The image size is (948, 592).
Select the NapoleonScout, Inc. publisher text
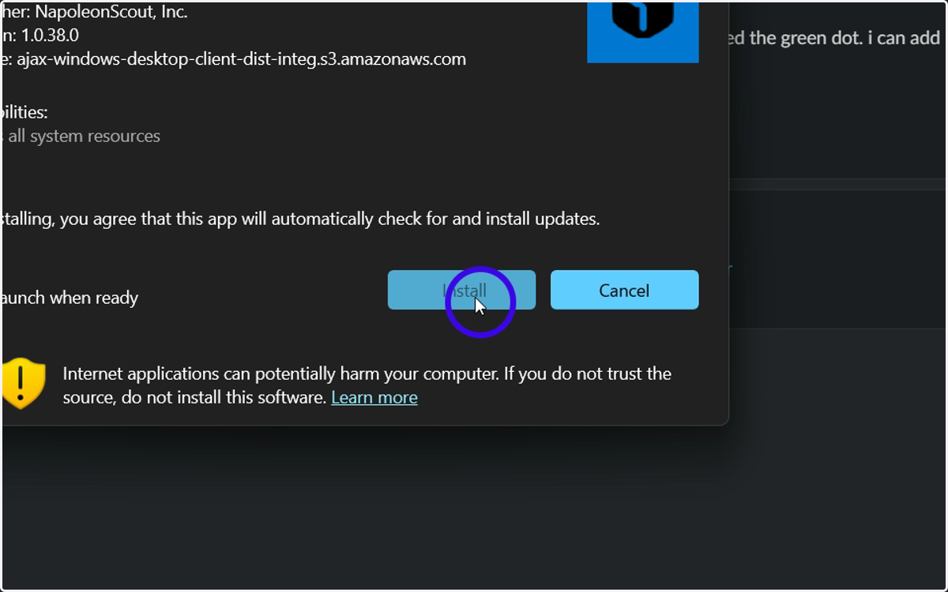[x=111, y=12]
